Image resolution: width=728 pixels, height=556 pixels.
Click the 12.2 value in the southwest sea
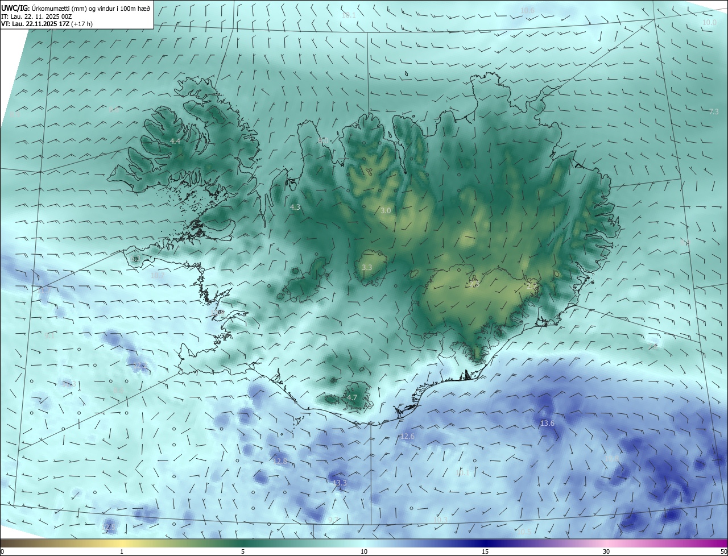pos(140,366)
